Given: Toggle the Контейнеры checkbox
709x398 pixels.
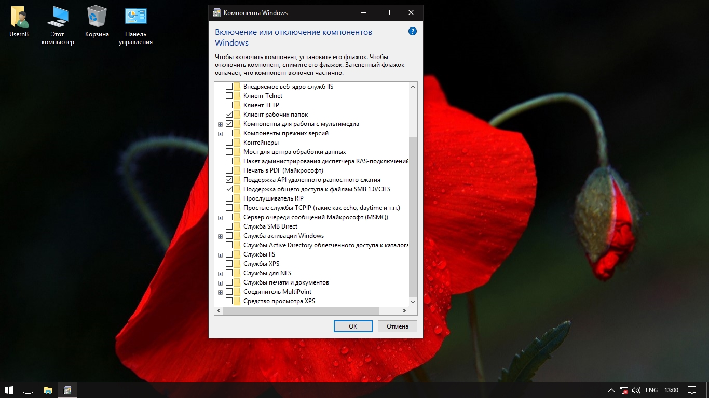Looking at the screenshot, I should (x=229, y=143).
